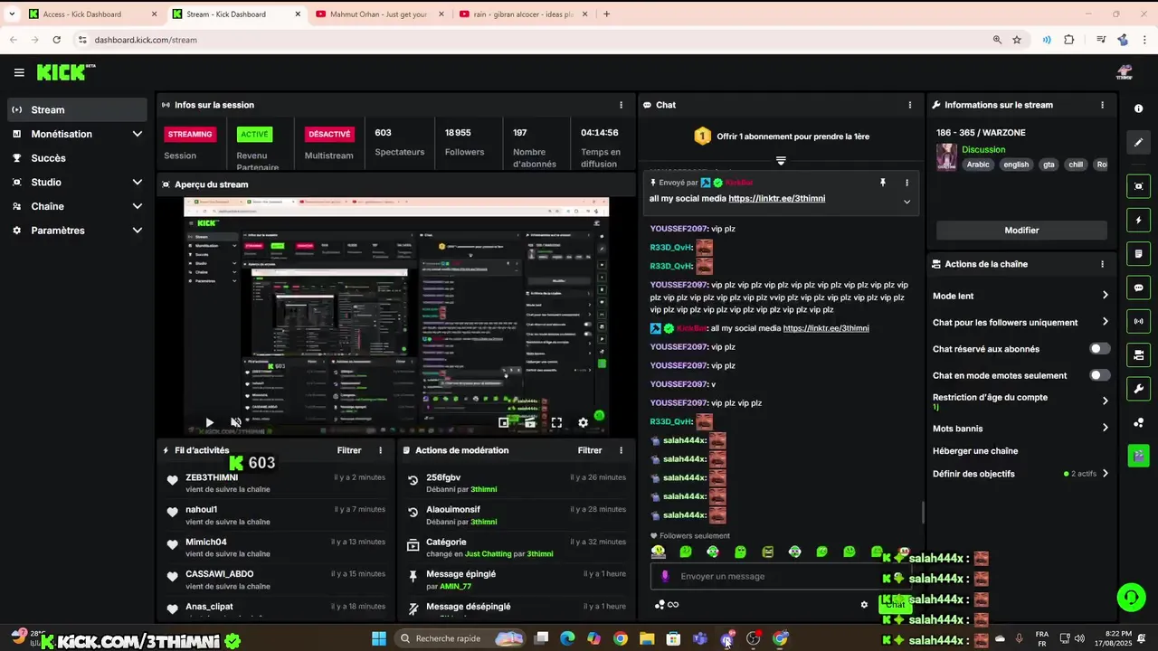Open Windows Start menu
Screen dimensions: 1158x651
378,638
